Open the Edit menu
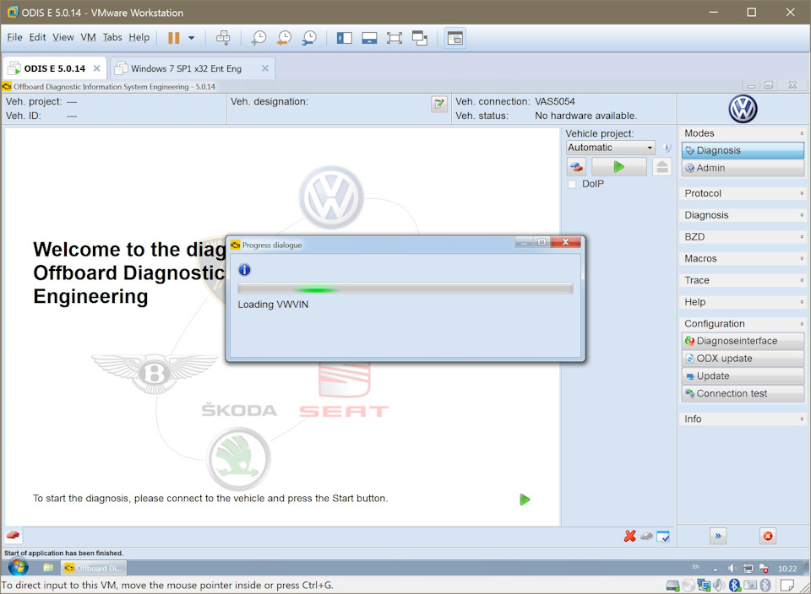The width and height of the screenshot is (811, 594). 37,37
